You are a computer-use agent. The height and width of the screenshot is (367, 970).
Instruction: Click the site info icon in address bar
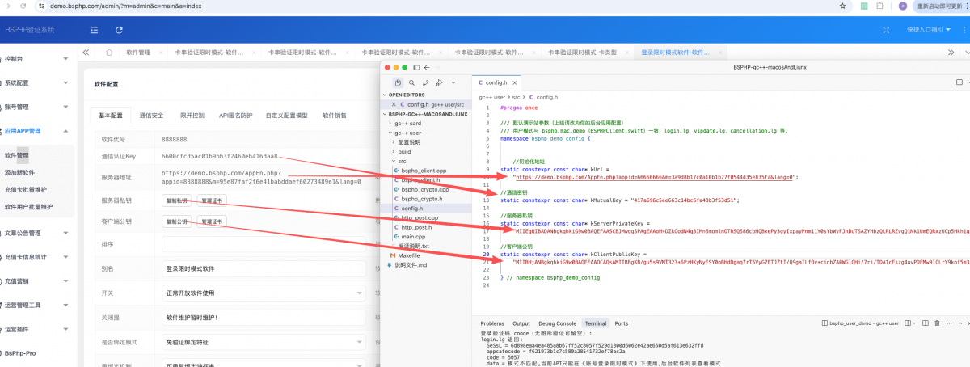tap(40, 5)
